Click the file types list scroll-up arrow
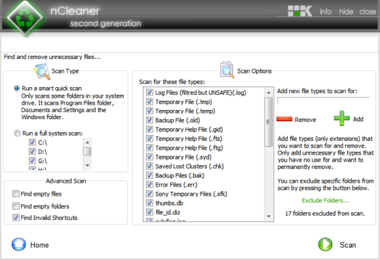The width and height of the screenshot is (380, 260). point(269,92)
